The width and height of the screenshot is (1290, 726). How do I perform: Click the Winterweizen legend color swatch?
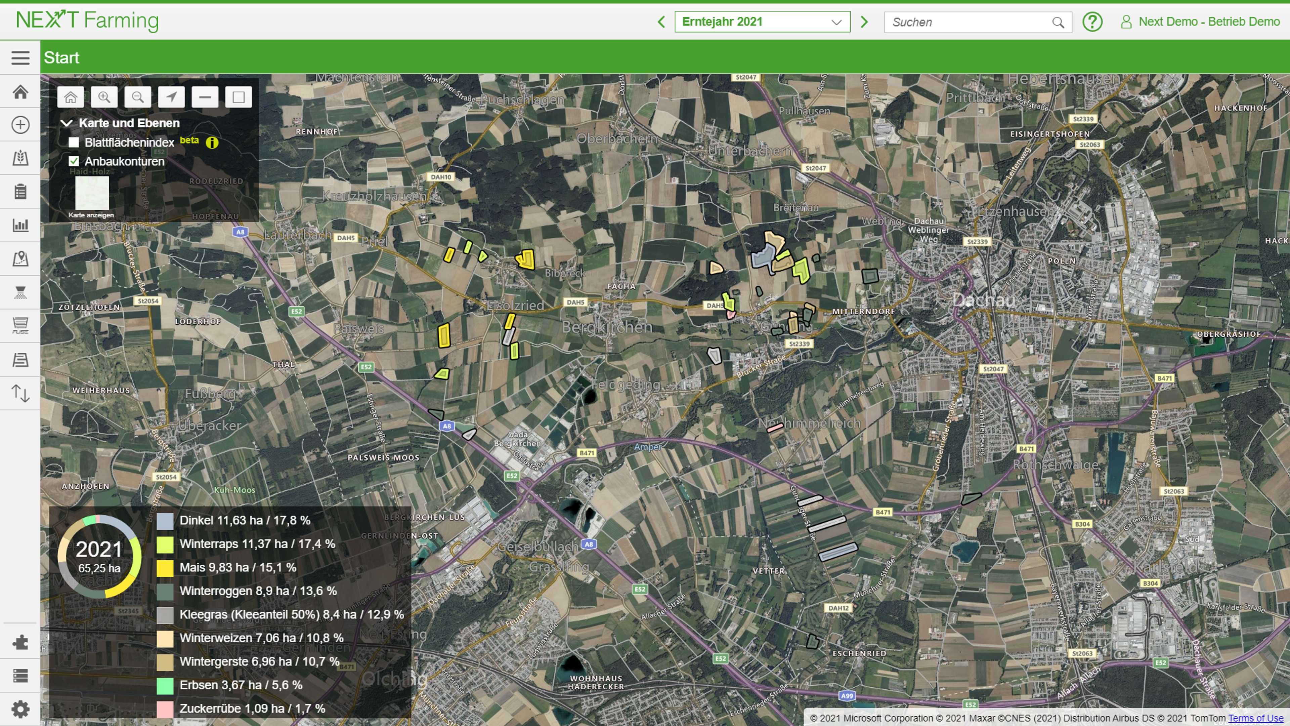coord(165,639)
